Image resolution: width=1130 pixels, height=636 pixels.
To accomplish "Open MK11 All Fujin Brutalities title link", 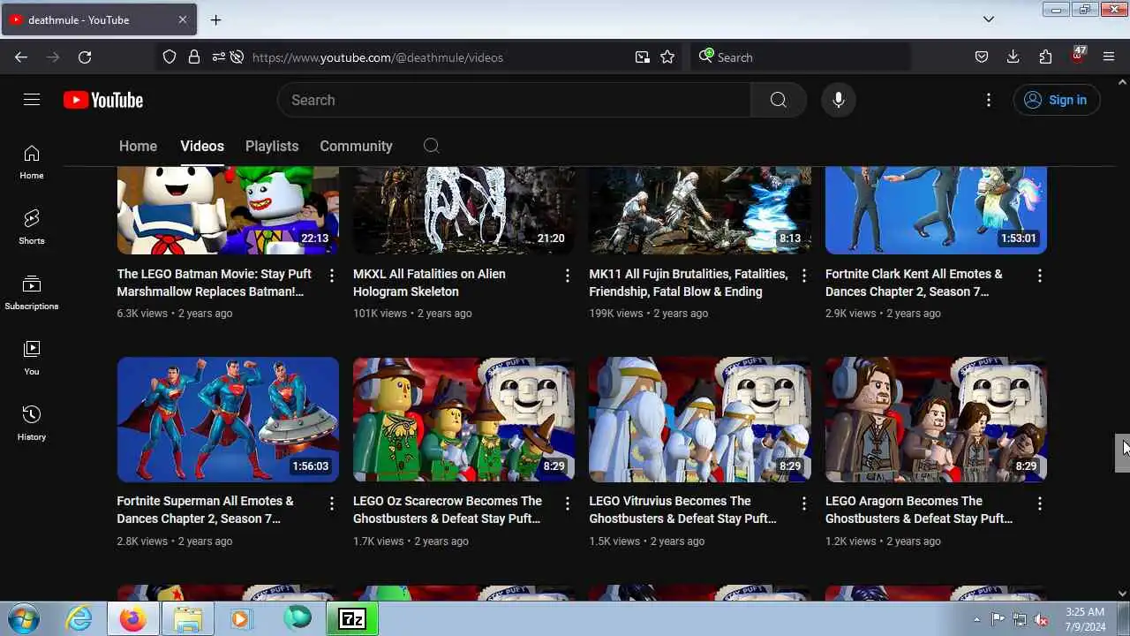I will (x=689, y=283).
